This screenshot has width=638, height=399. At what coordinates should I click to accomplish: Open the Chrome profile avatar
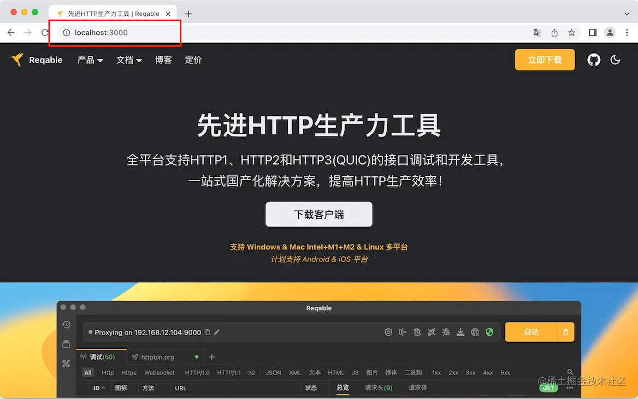coord(610,33)
